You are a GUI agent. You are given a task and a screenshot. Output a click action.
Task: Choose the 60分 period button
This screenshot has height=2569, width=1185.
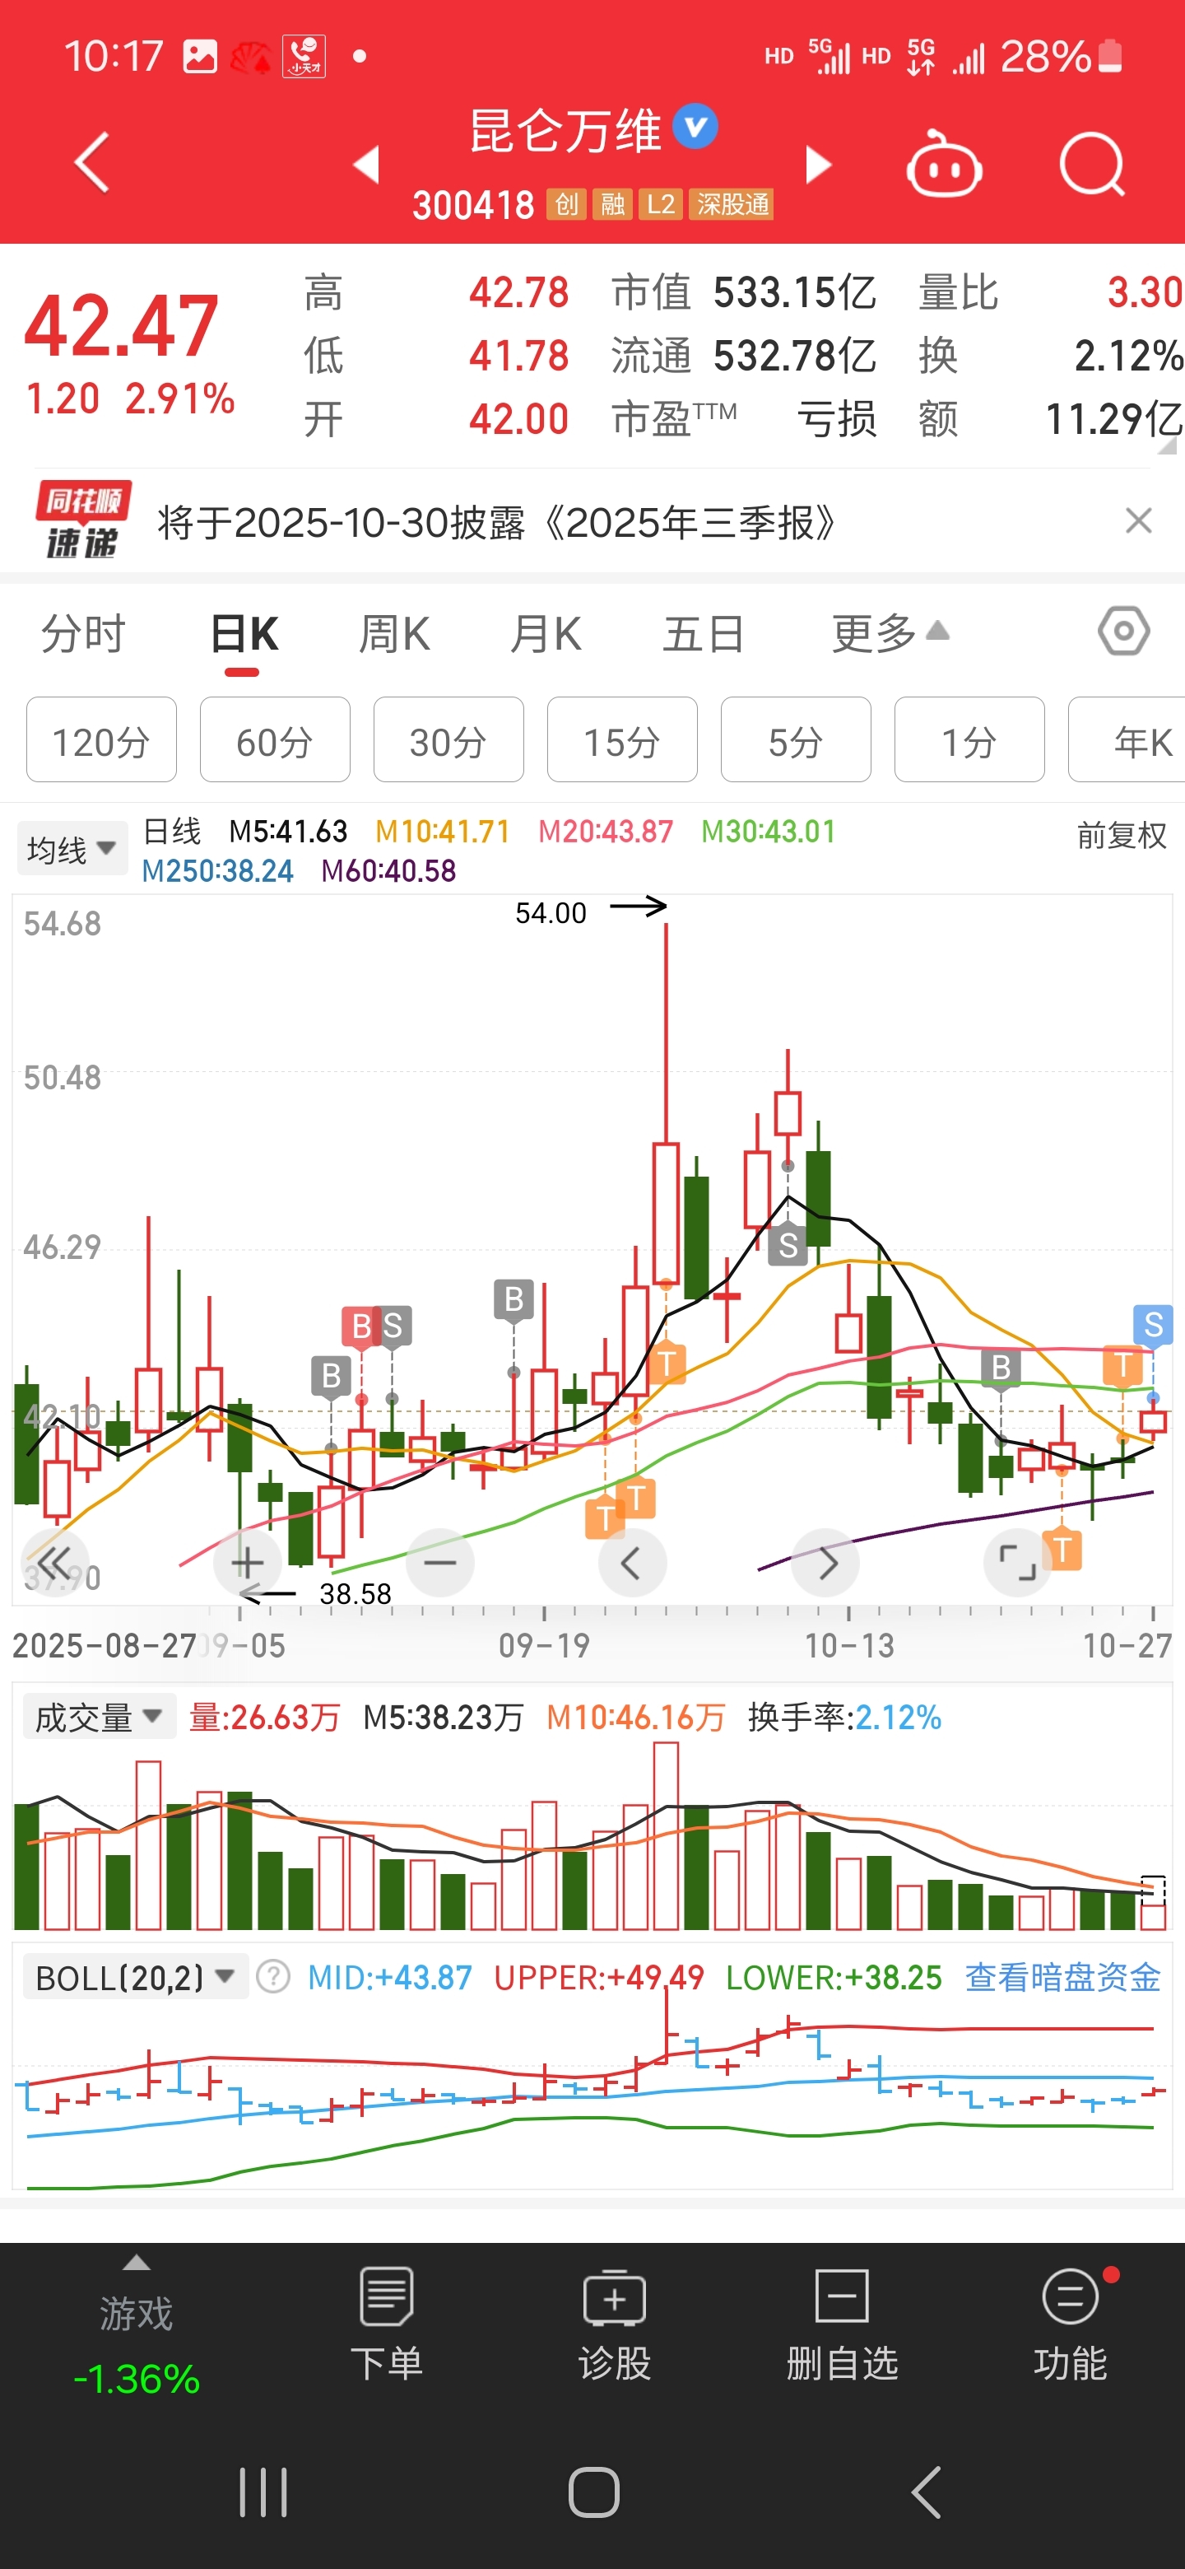pyautogui.click(x=275, y=740)
